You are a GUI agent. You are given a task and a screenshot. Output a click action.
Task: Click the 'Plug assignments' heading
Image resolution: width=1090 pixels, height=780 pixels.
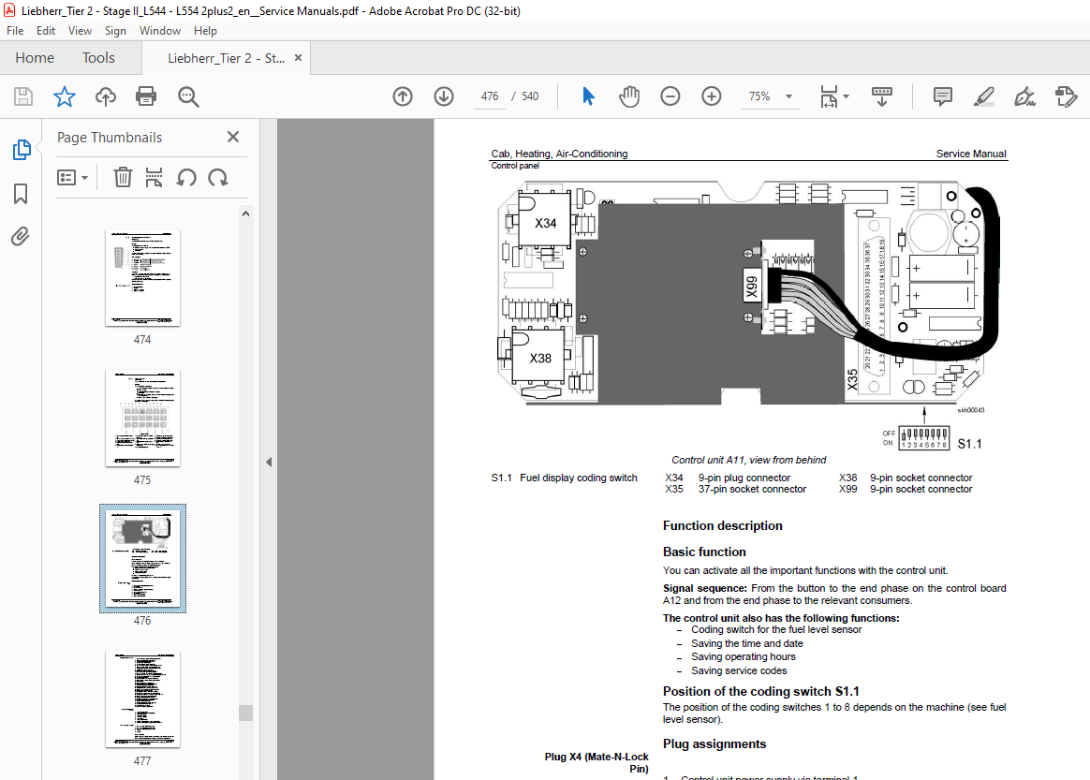point(714,743)
